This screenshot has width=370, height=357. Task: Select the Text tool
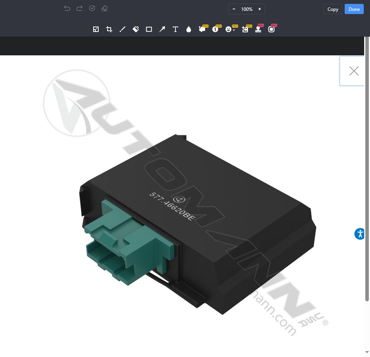tap(175, 29)
